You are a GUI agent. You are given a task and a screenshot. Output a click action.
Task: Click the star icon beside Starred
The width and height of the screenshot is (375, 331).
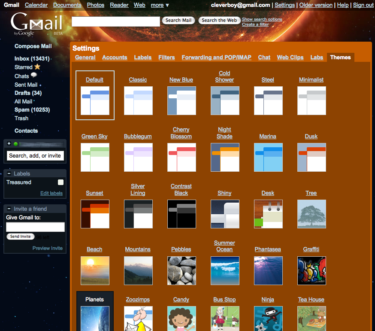click(x=37, y=67)
